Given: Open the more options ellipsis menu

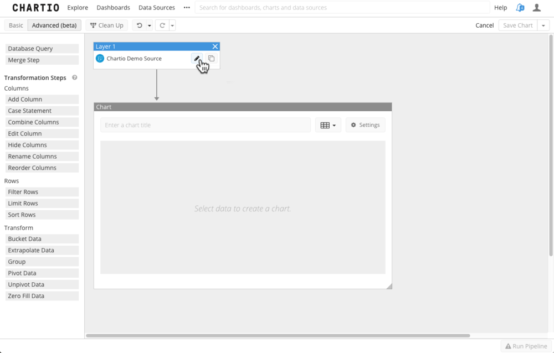Looking at the screenshot, I should pyautogui.click(x=187, y=7).
